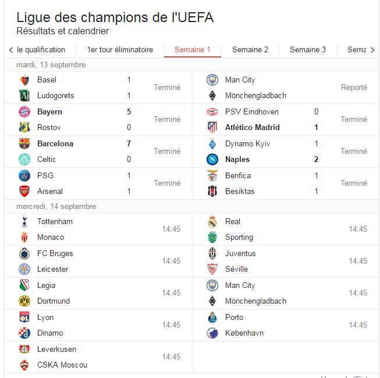Click the Barcelona club crest icon
This screenshot has width=380, height=378.
[24, 143]
